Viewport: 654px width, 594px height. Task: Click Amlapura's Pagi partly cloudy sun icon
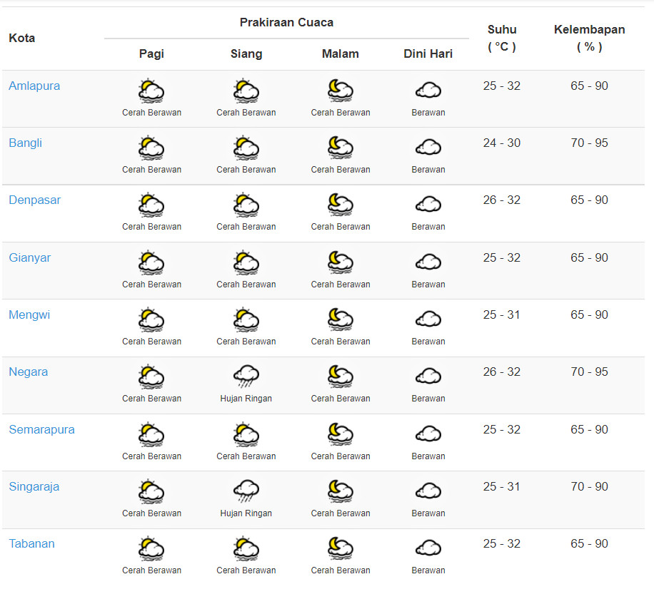[151, 91]
